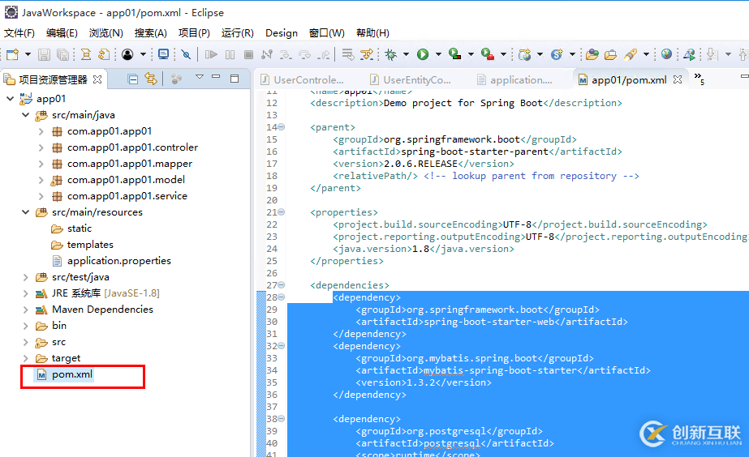Open application.properties in the project tree
This screenshot has height=457, width=749.
click(x=118, y=261)
